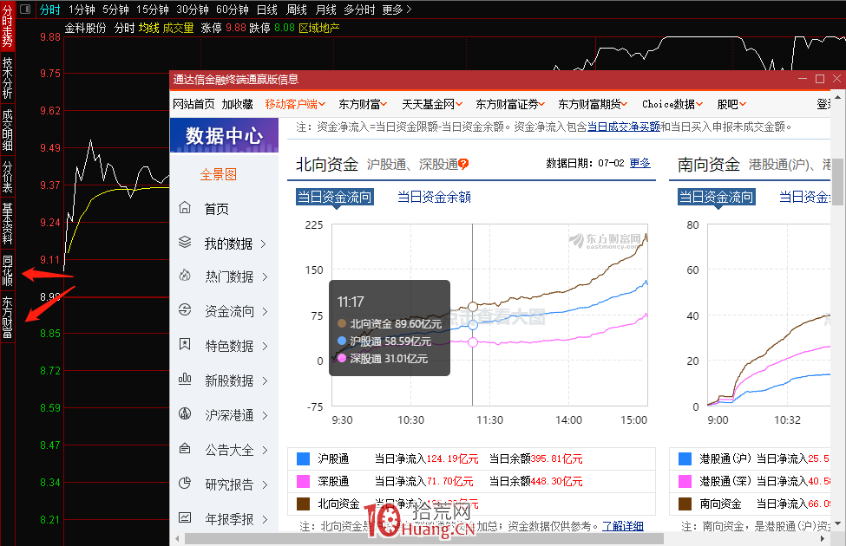
Task: Open the 更多 periods menu in top bar
Action: tap(397, 10)
